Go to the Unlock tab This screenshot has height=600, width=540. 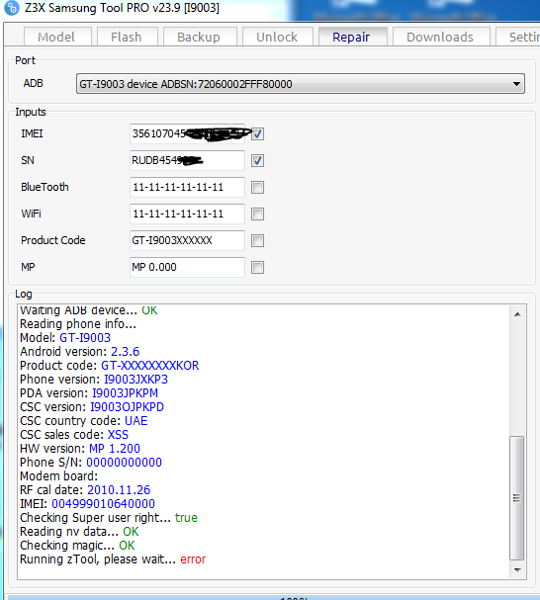pyautogui.click(x=277, y=38)
